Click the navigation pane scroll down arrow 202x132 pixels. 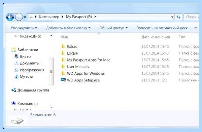(x=52, y=107)
